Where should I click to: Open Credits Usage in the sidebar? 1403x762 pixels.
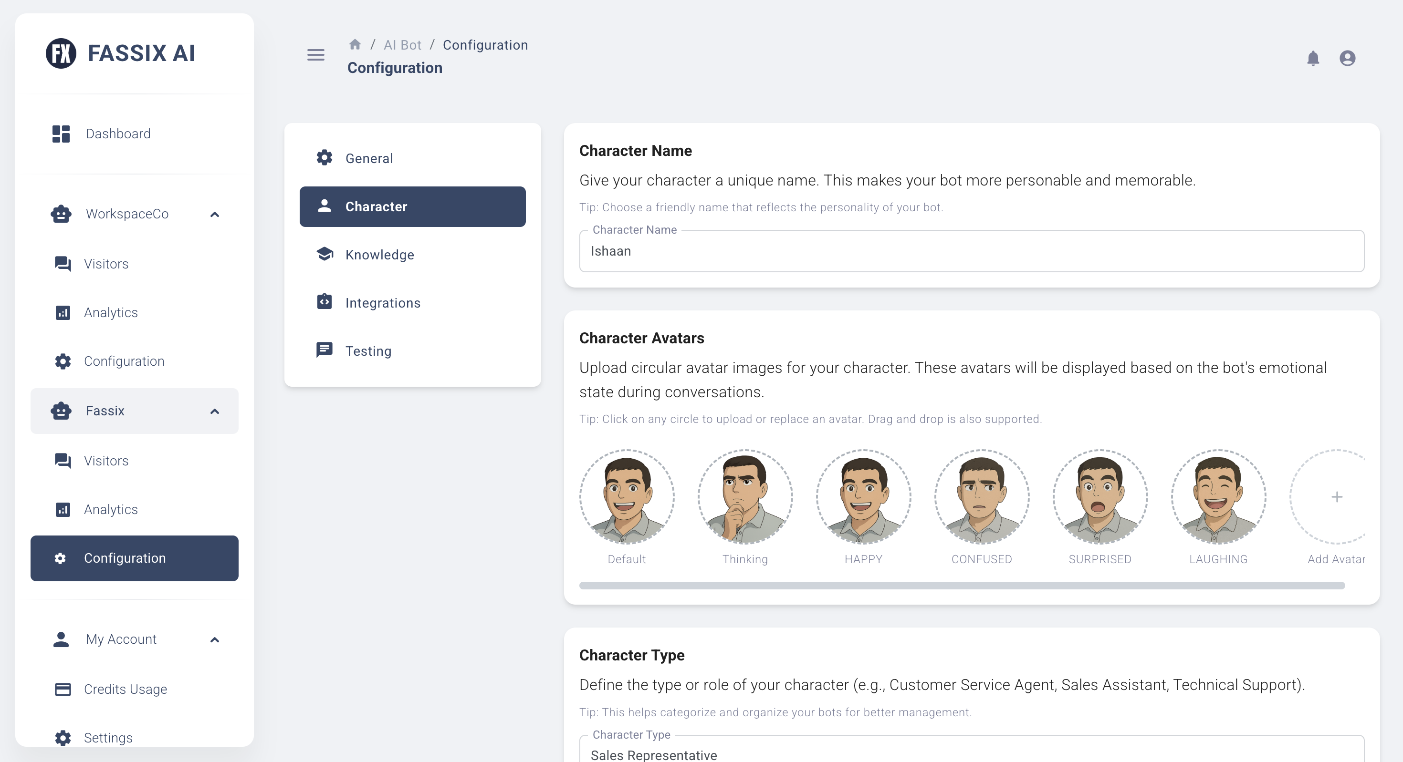coord(125,689)
